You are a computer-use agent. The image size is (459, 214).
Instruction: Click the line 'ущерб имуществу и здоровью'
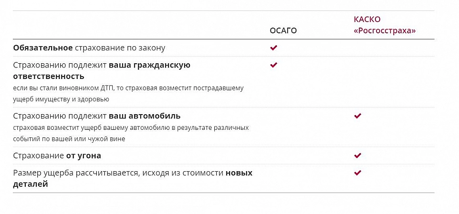coord(61,99)
